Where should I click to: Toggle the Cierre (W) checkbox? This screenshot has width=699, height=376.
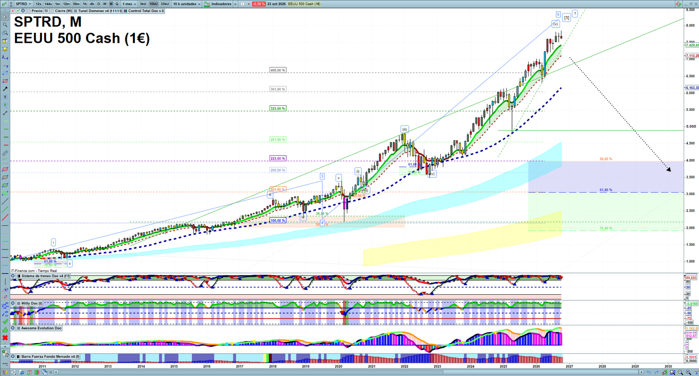pos(52,11)
